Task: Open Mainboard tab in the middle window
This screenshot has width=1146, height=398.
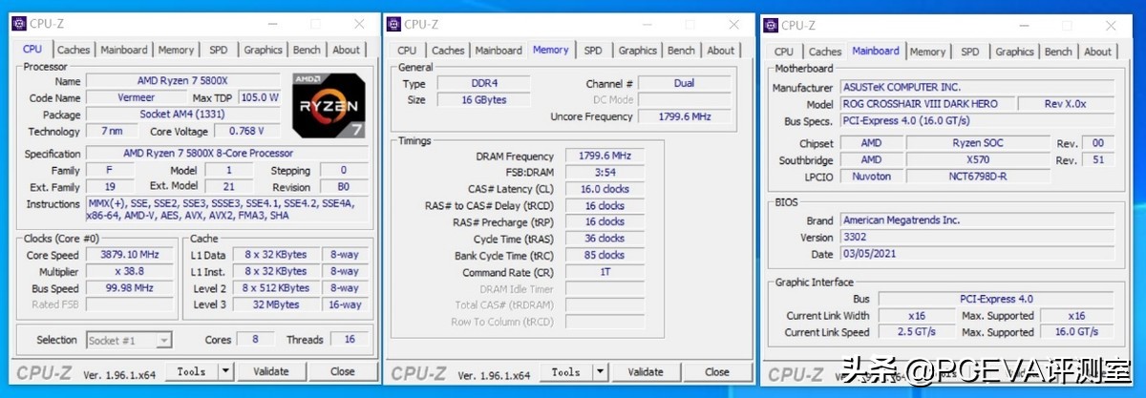Action: pyautogui.click(x=499, y=51)
